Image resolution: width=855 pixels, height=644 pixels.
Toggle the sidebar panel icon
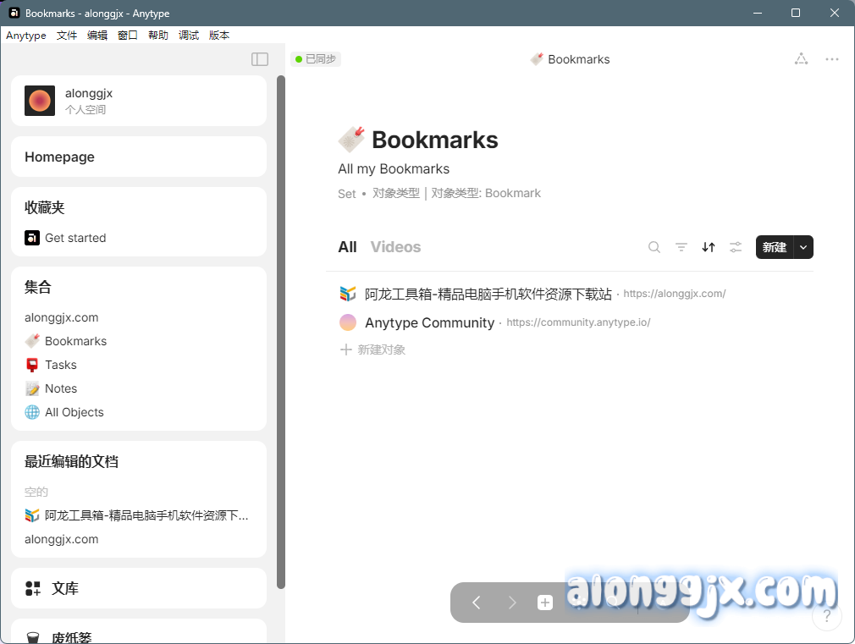260,59
